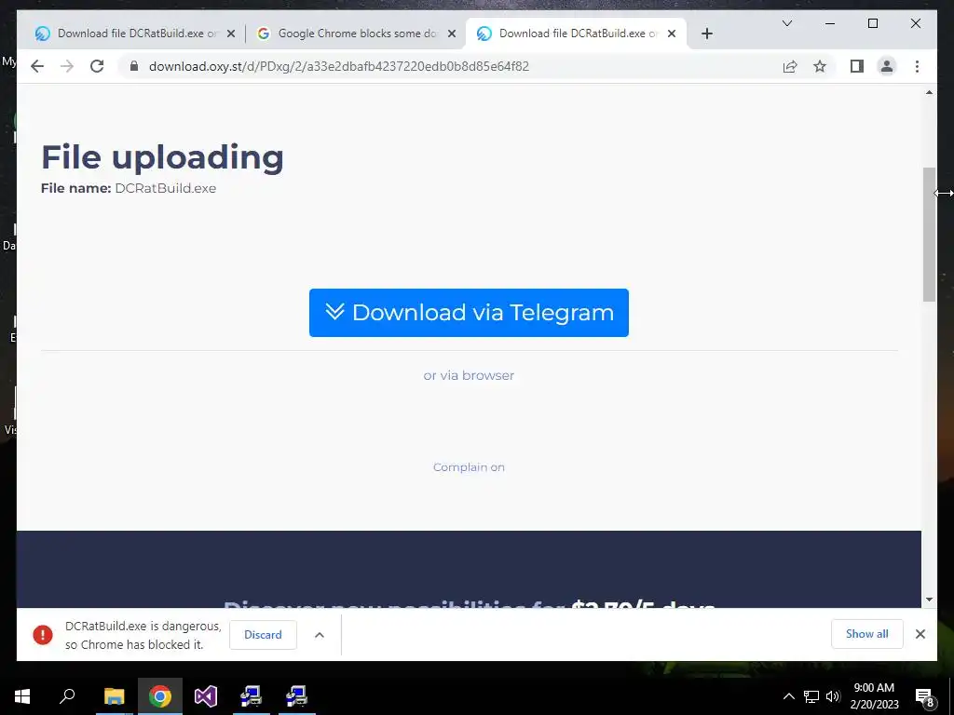Reload the current page
Screen dimensions: 954x715
point(97,66)
